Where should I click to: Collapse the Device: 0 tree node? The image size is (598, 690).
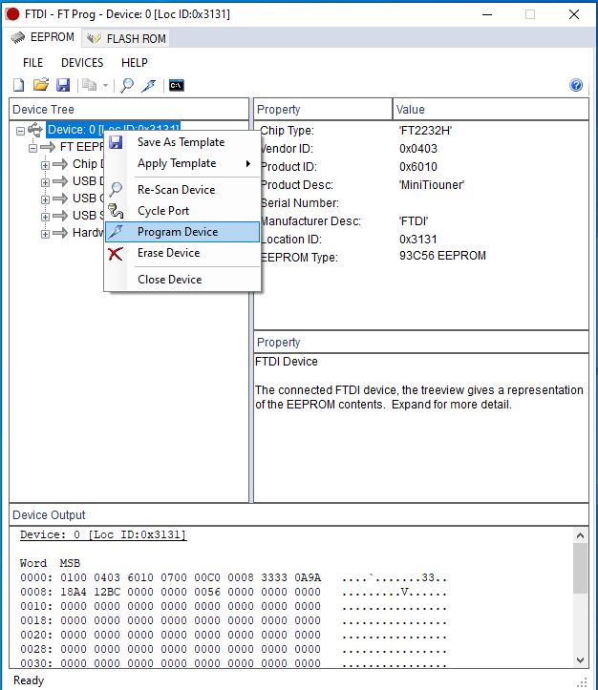tap(20, 131)
